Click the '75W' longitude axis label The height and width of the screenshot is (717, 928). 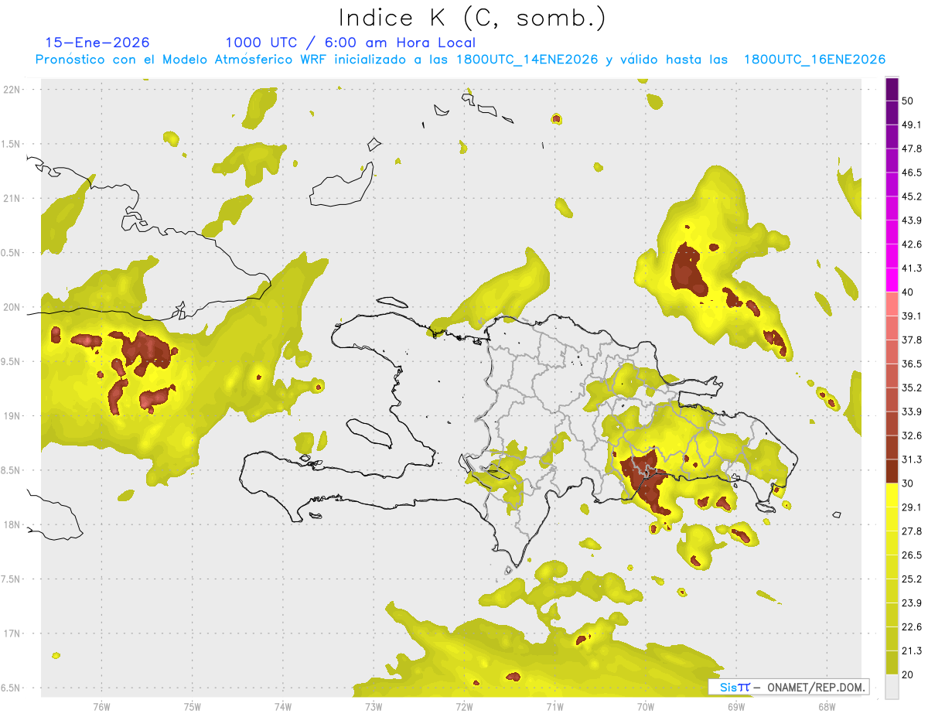pos(192,707)
